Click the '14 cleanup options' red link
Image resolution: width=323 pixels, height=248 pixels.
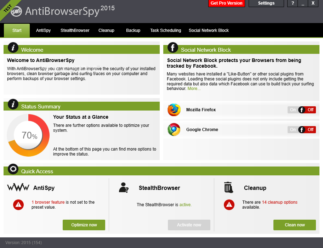(x=279, y=202)
